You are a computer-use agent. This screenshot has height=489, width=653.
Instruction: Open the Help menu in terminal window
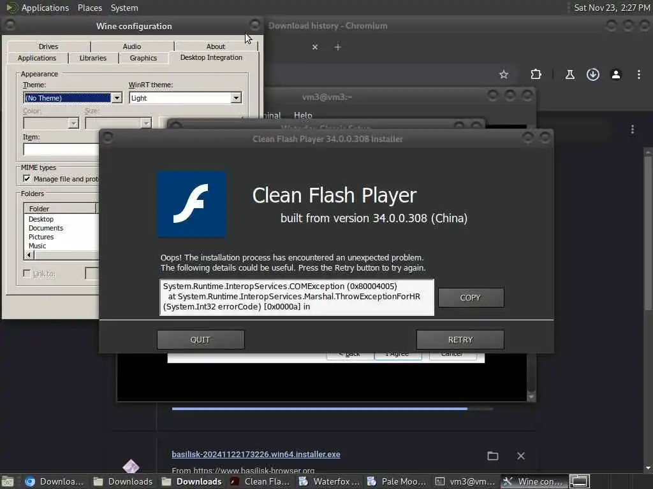[x=303, y=115]
